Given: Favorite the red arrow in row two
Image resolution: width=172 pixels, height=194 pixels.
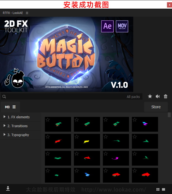Looking at the screenshot, I should point(48,137).
